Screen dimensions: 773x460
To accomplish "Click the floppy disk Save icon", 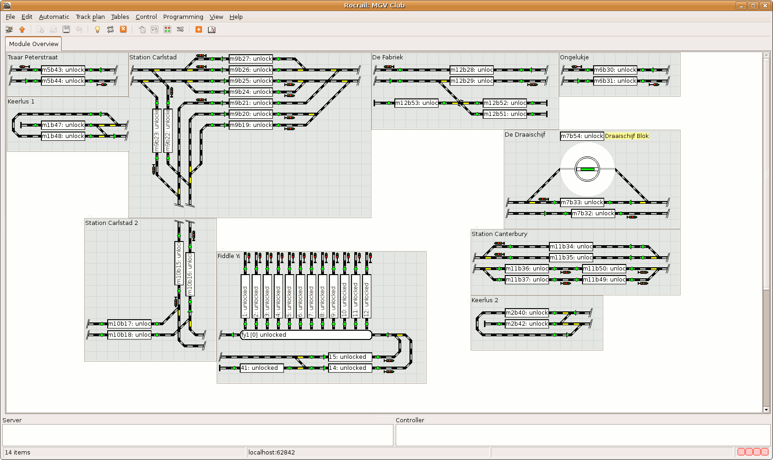I will tap(66, 29).
